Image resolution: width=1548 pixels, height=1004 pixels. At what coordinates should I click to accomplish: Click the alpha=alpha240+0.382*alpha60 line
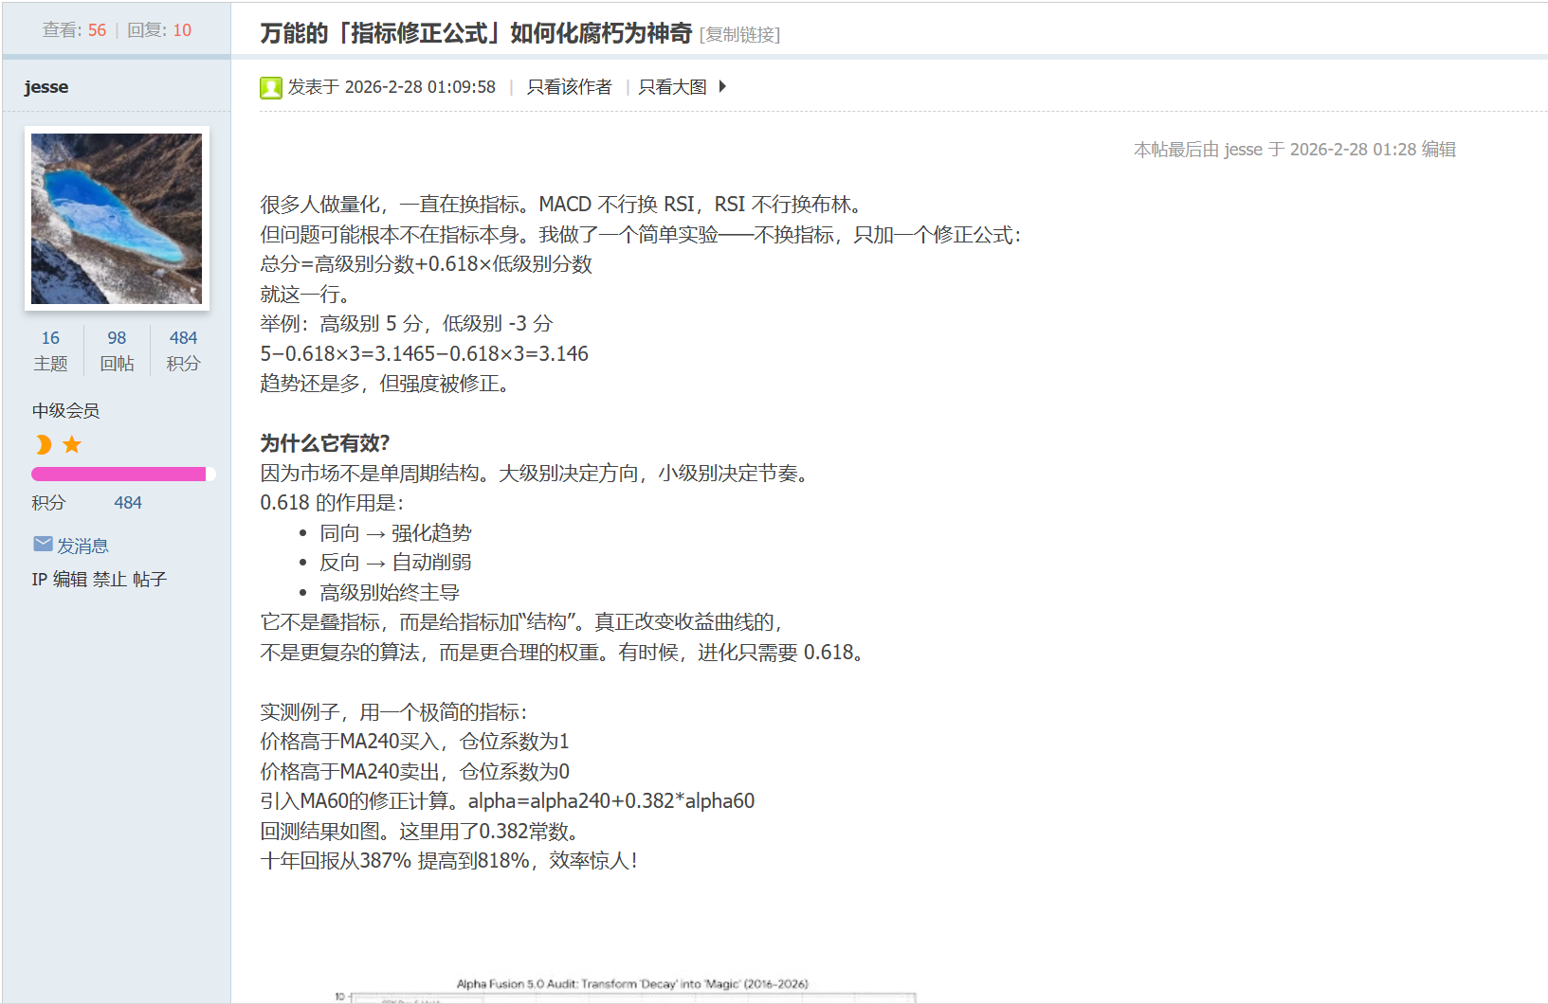611,801
